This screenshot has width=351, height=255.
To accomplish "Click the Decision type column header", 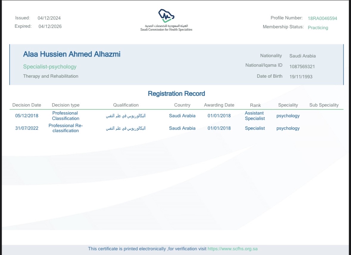I will point(65,105).
